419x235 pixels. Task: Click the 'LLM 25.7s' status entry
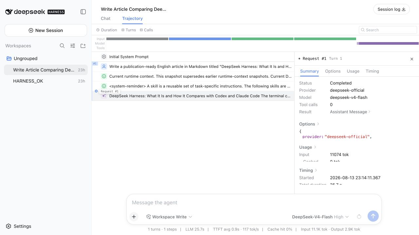(x=195, y=229)
